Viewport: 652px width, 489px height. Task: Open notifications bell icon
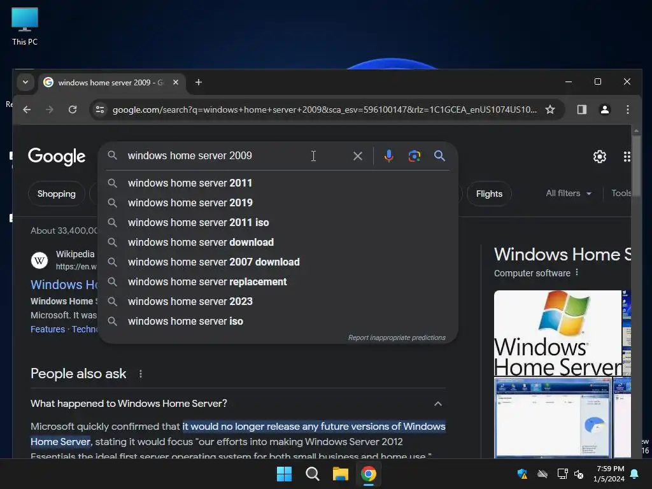(635, 474)
